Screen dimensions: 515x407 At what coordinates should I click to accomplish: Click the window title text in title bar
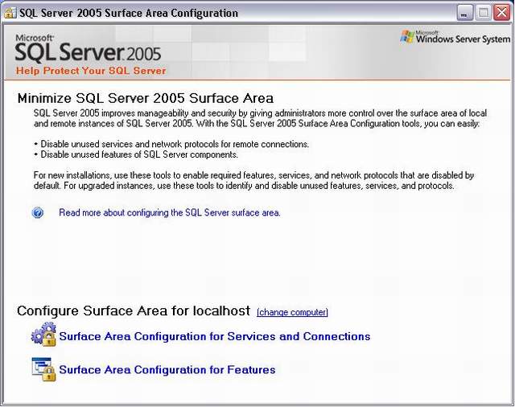coord(129,13)
